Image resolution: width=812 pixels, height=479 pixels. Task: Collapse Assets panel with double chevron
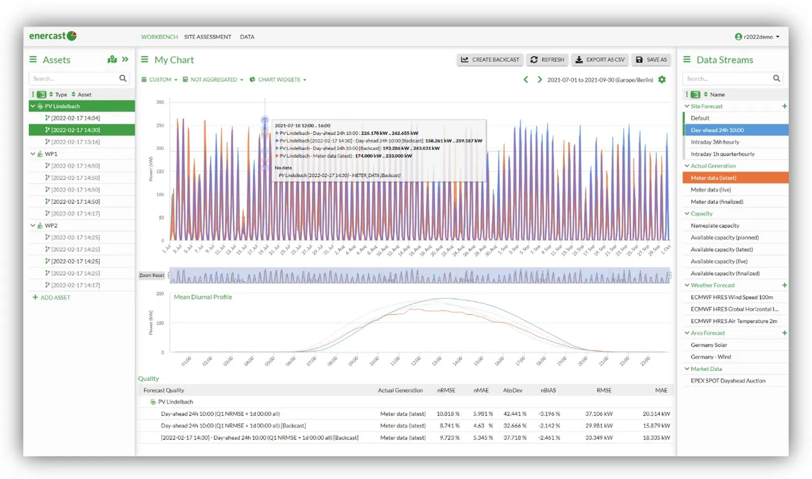pyautogui.click(x=125, y=59)
